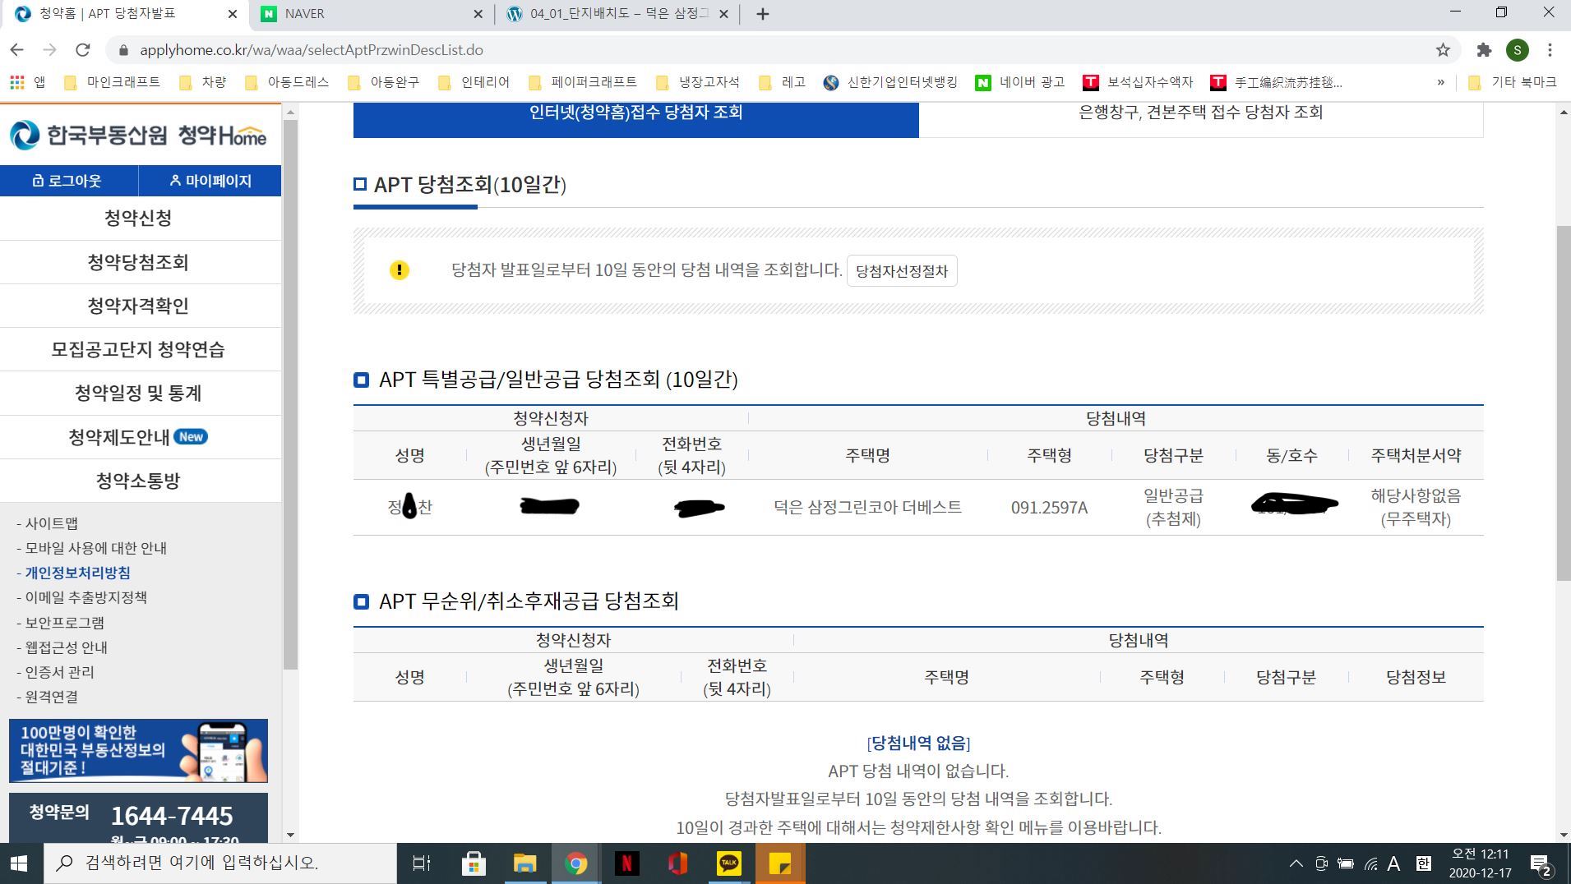Viewport: 1571px width, 884px height.
Task: Open the Chrome extensions puzzle icon
Action: [1484, 50]
